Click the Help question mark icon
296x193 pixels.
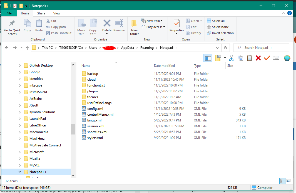click(289, 13)
